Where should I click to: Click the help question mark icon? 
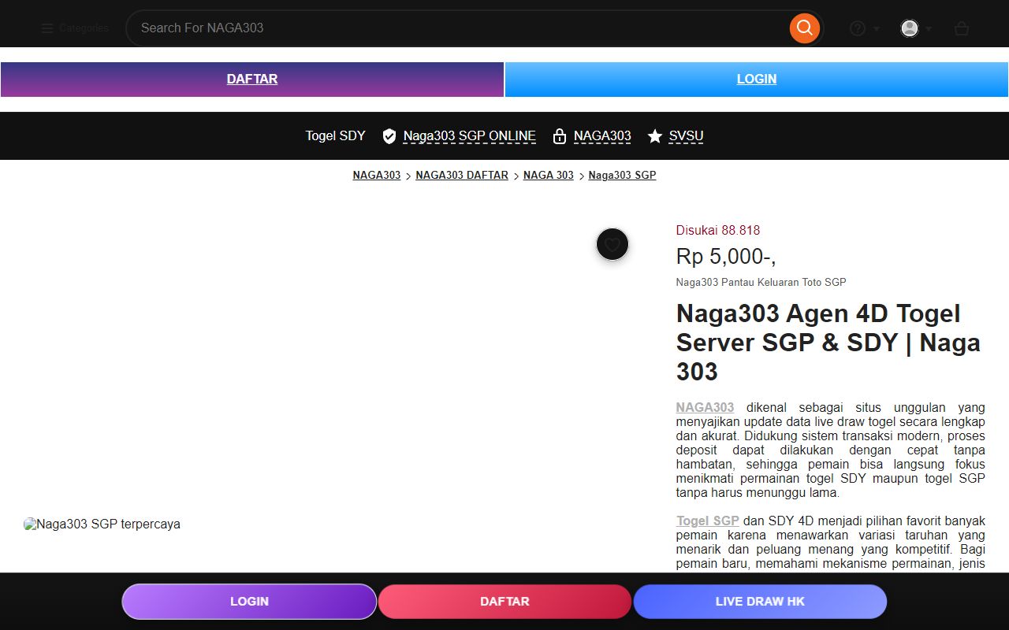tap(858, 28)
